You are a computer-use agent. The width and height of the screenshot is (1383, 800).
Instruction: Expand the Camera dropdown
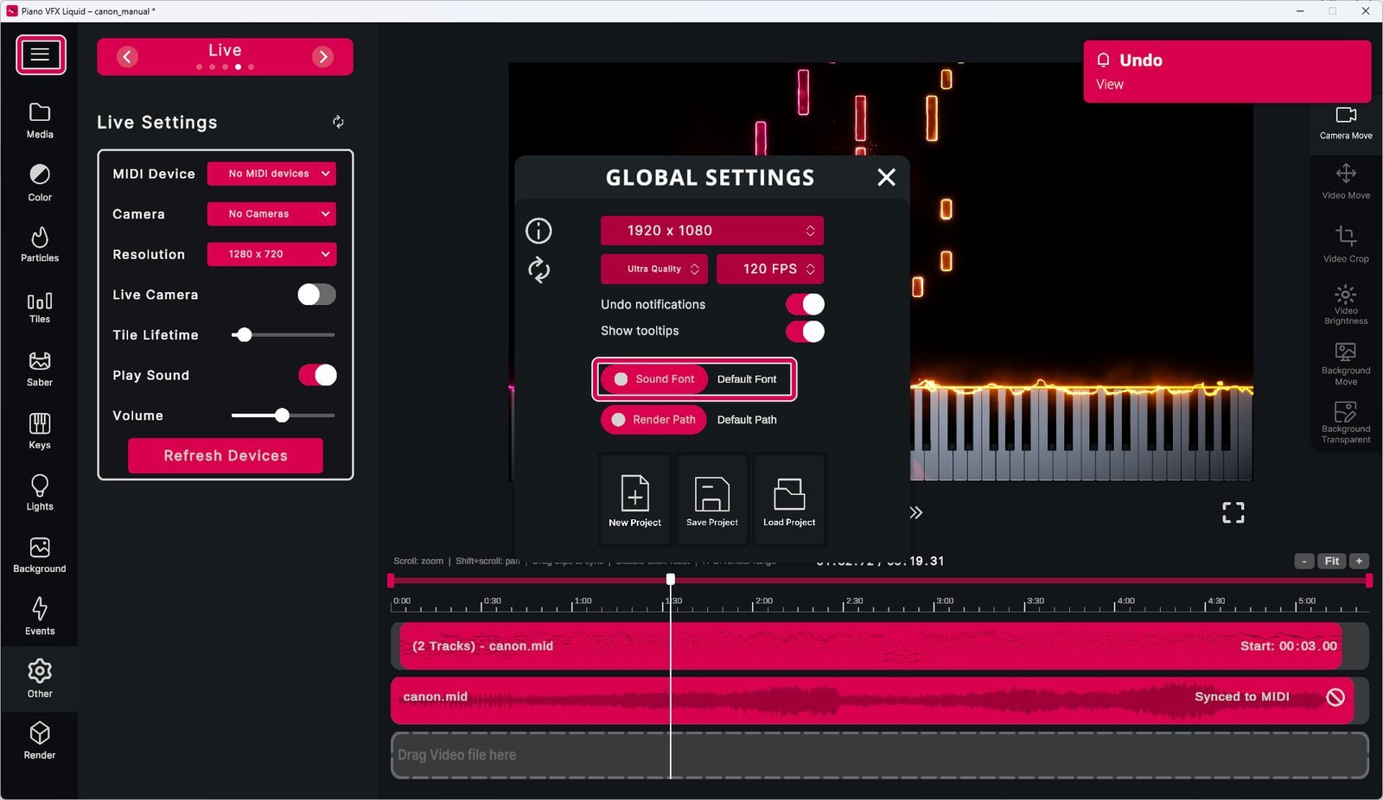pos(271,213)
